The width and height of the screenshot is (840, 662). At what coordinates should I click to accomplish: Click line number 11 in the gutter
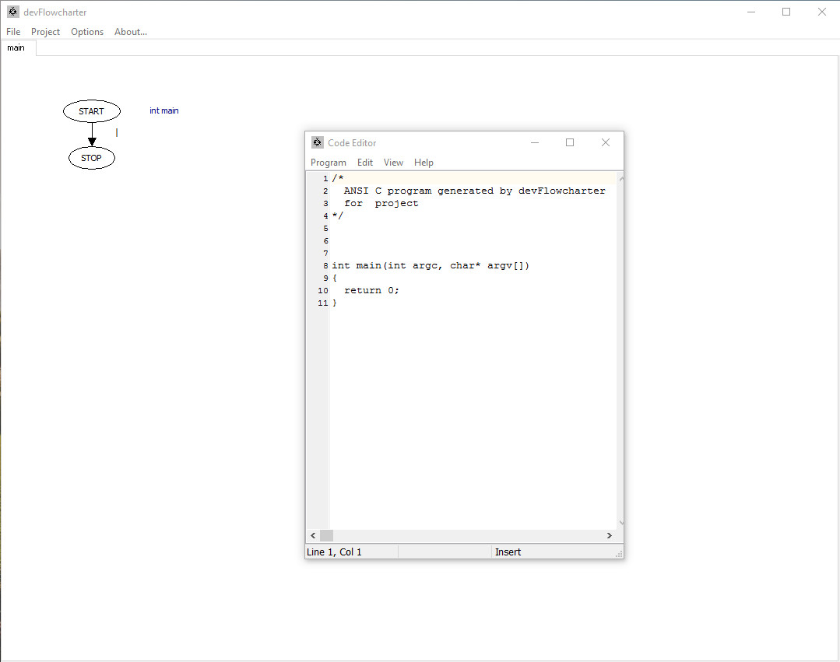coord(322,303)
